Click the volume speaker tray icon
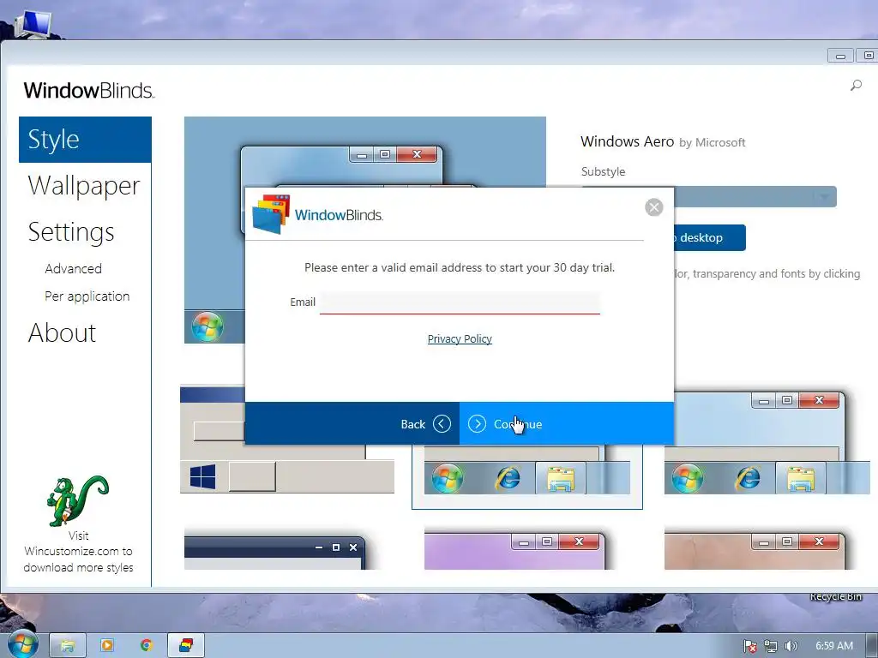The width and height of the screenshot is (878, 658). [x=791, y=646]
